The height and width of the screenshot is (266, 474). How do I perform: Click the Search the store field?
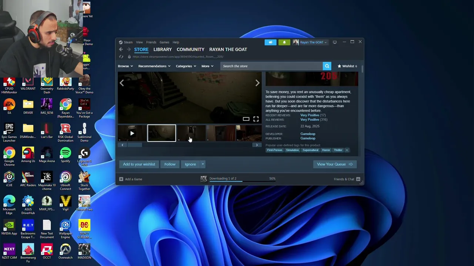271,66
